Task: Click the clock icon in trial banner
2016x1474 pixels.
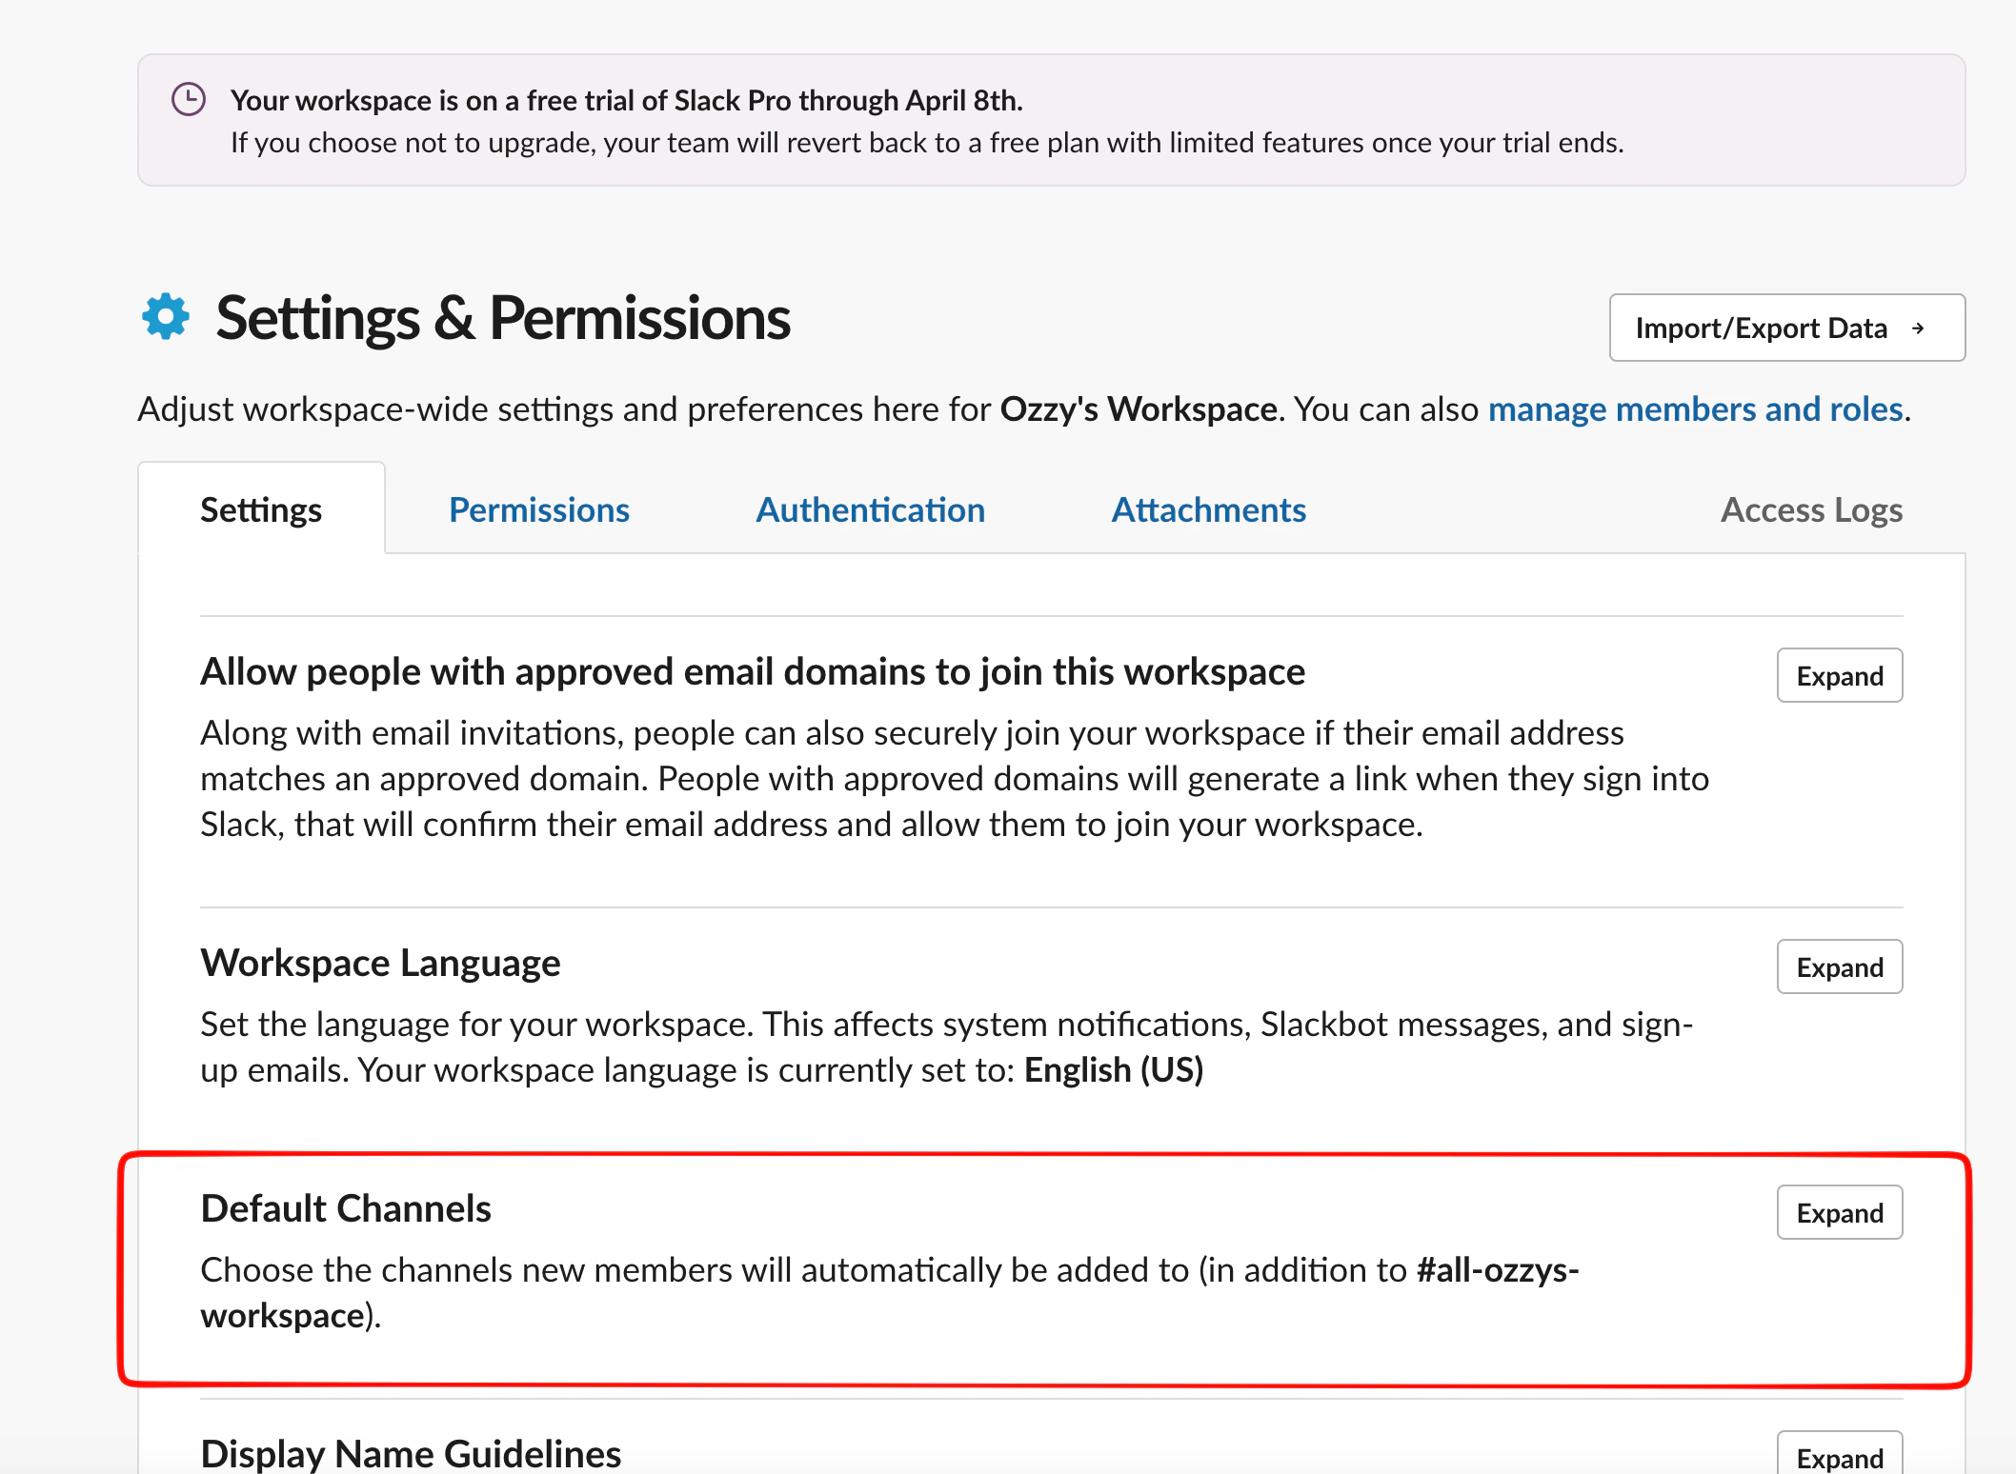Action: click(x=189, y=99)
